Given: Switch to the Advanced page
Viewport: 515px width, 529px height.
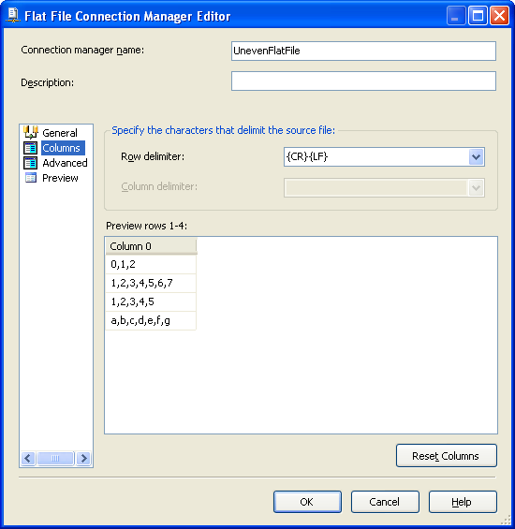Looking at the screenshot, I should [65, 163].
